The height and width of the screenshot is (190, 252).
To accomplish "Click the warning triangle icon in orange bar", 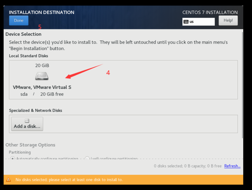I will point(8,180).
